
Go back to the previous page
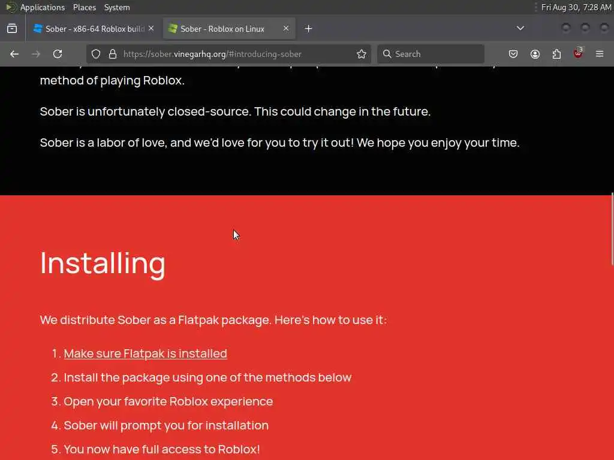[14, 54]
